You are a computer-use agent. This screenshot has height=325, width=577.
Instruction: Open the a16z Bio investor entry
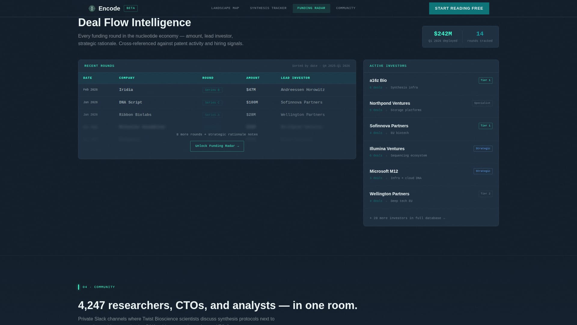(x=431, y=84)
